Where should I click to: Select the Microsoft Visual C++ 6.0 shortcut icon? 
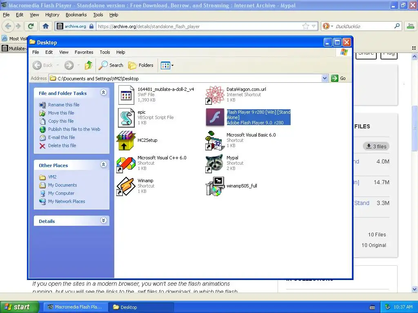point(126,163)
